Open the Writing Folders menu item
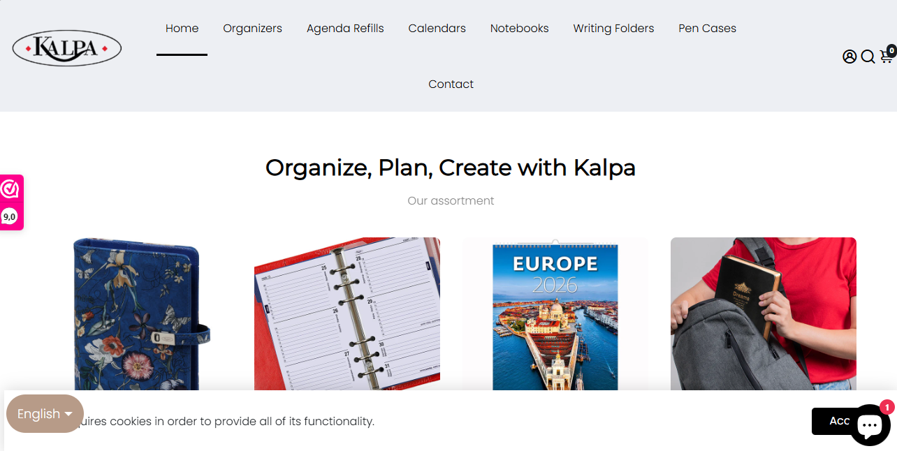 click(x=613, y=29)
